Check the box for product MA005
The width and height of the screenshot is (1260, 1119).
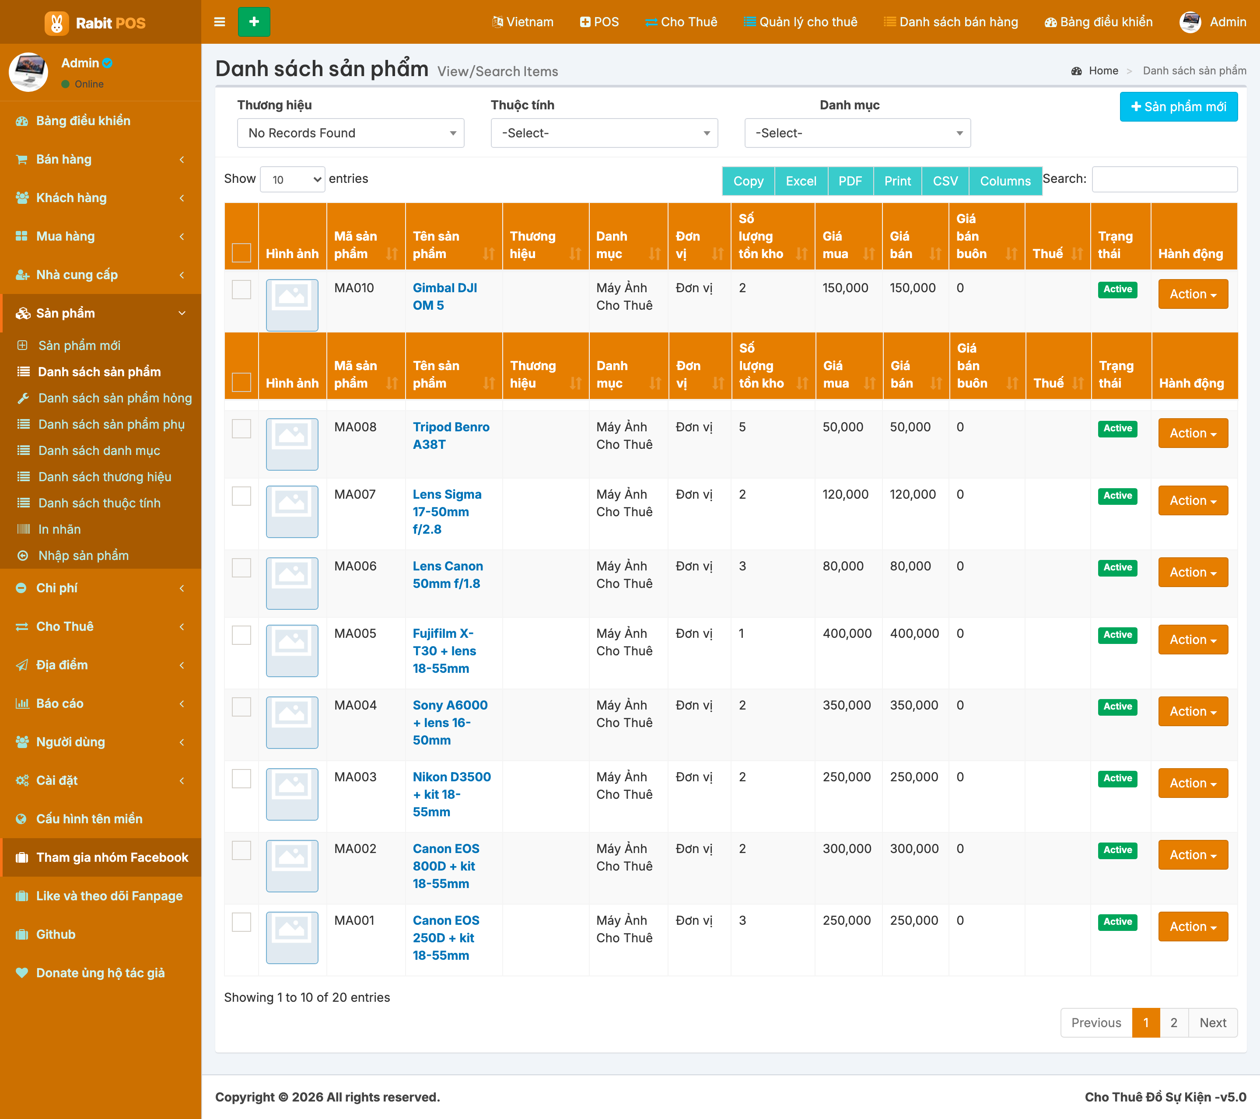241,635
